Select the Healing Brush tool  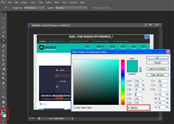click(x=3, y=46)
